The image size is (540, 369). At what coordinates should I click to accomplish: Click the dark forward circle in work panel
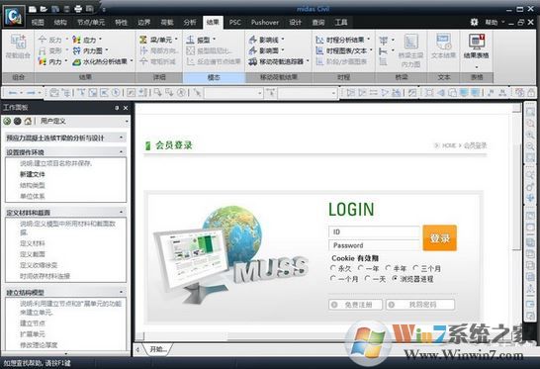18,121
